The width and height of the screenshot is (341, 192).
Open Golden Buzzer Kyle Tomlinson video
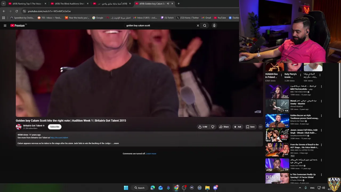pos(277,121)
